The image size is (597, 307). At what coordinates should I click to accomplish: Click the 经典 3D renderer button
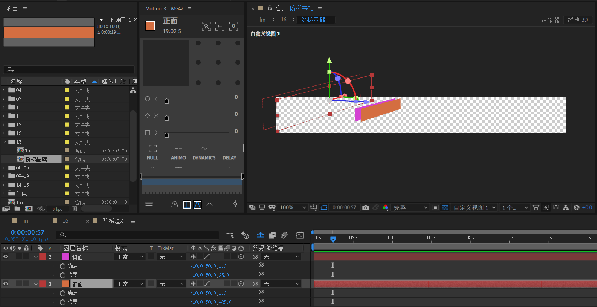pyautogui.click(x=578, y=20)
